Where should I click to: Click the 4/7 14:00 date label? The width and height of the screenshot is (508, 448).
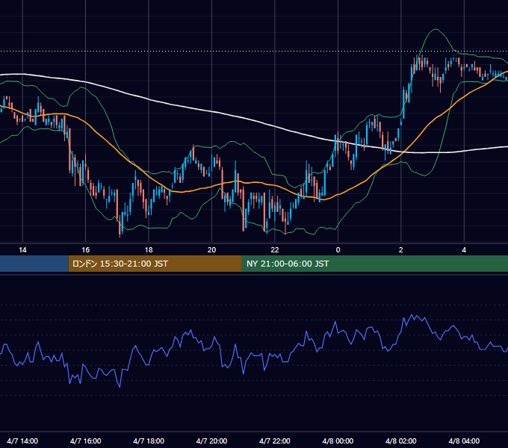tap(22, 441)
